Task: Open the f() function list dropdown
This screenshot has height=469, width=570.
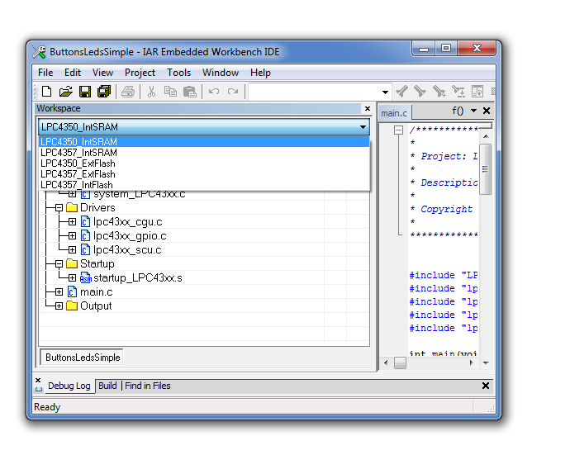Action: [x=458, y=111]
